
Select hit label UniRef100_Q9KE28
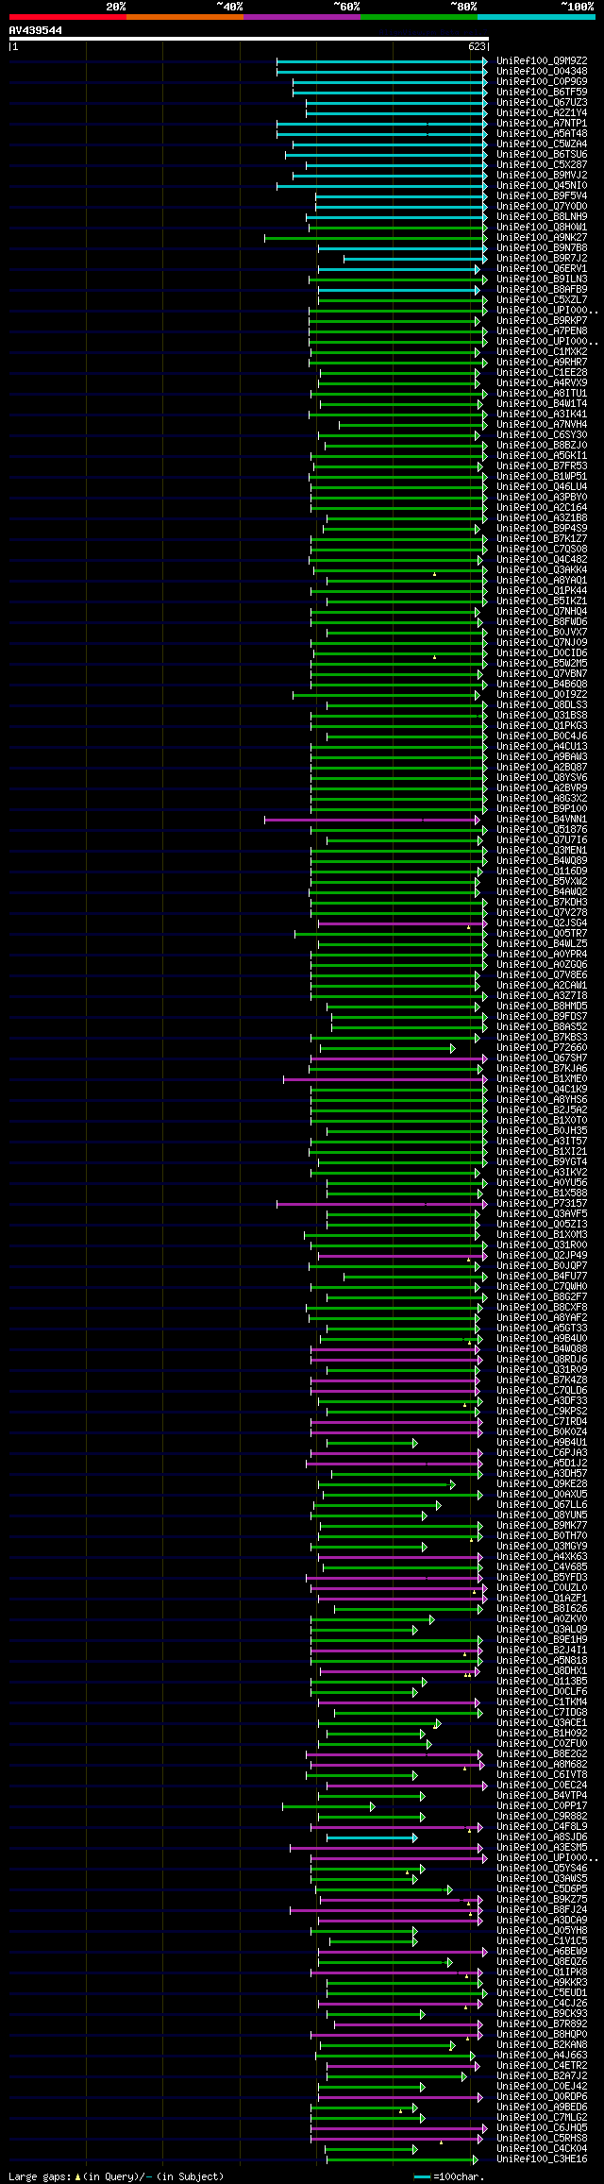pyautogui.click(x=542, y=1484)
